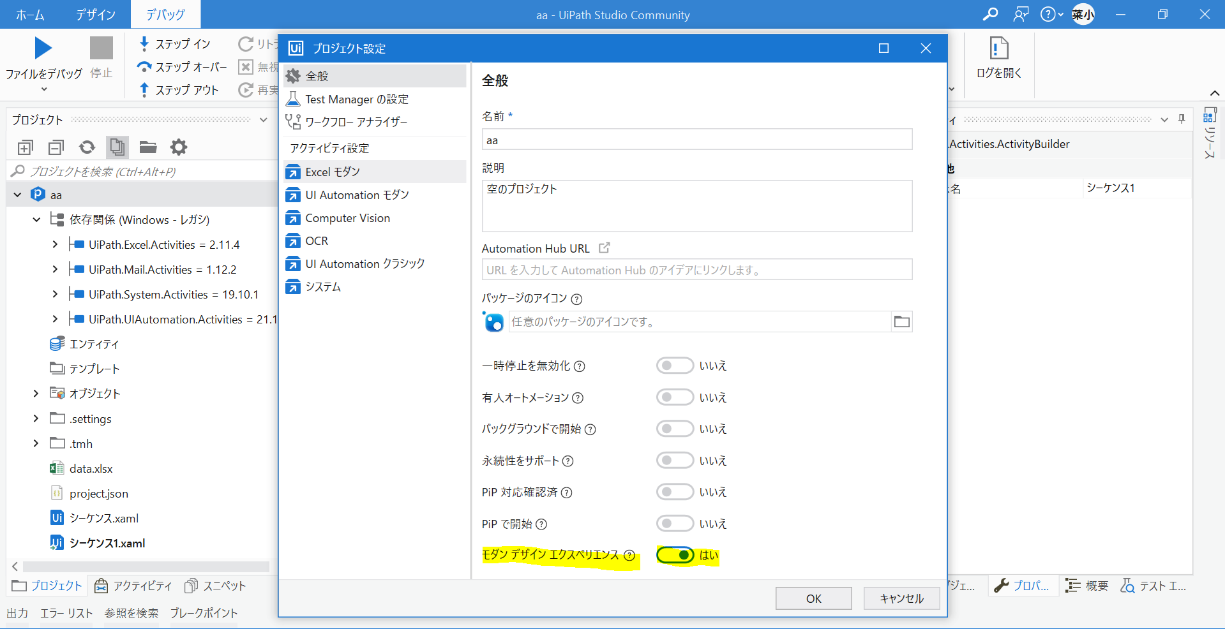
Task: Show help for PiP で開始
Action: pyautogui.click(x=541, y=524)
